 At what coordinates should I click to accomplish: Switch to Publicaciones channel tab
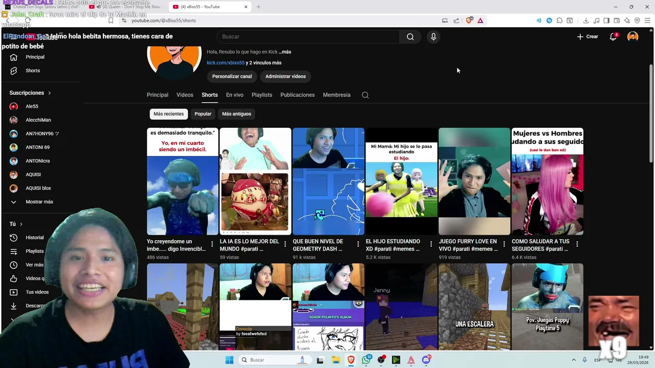coord(297,95)
